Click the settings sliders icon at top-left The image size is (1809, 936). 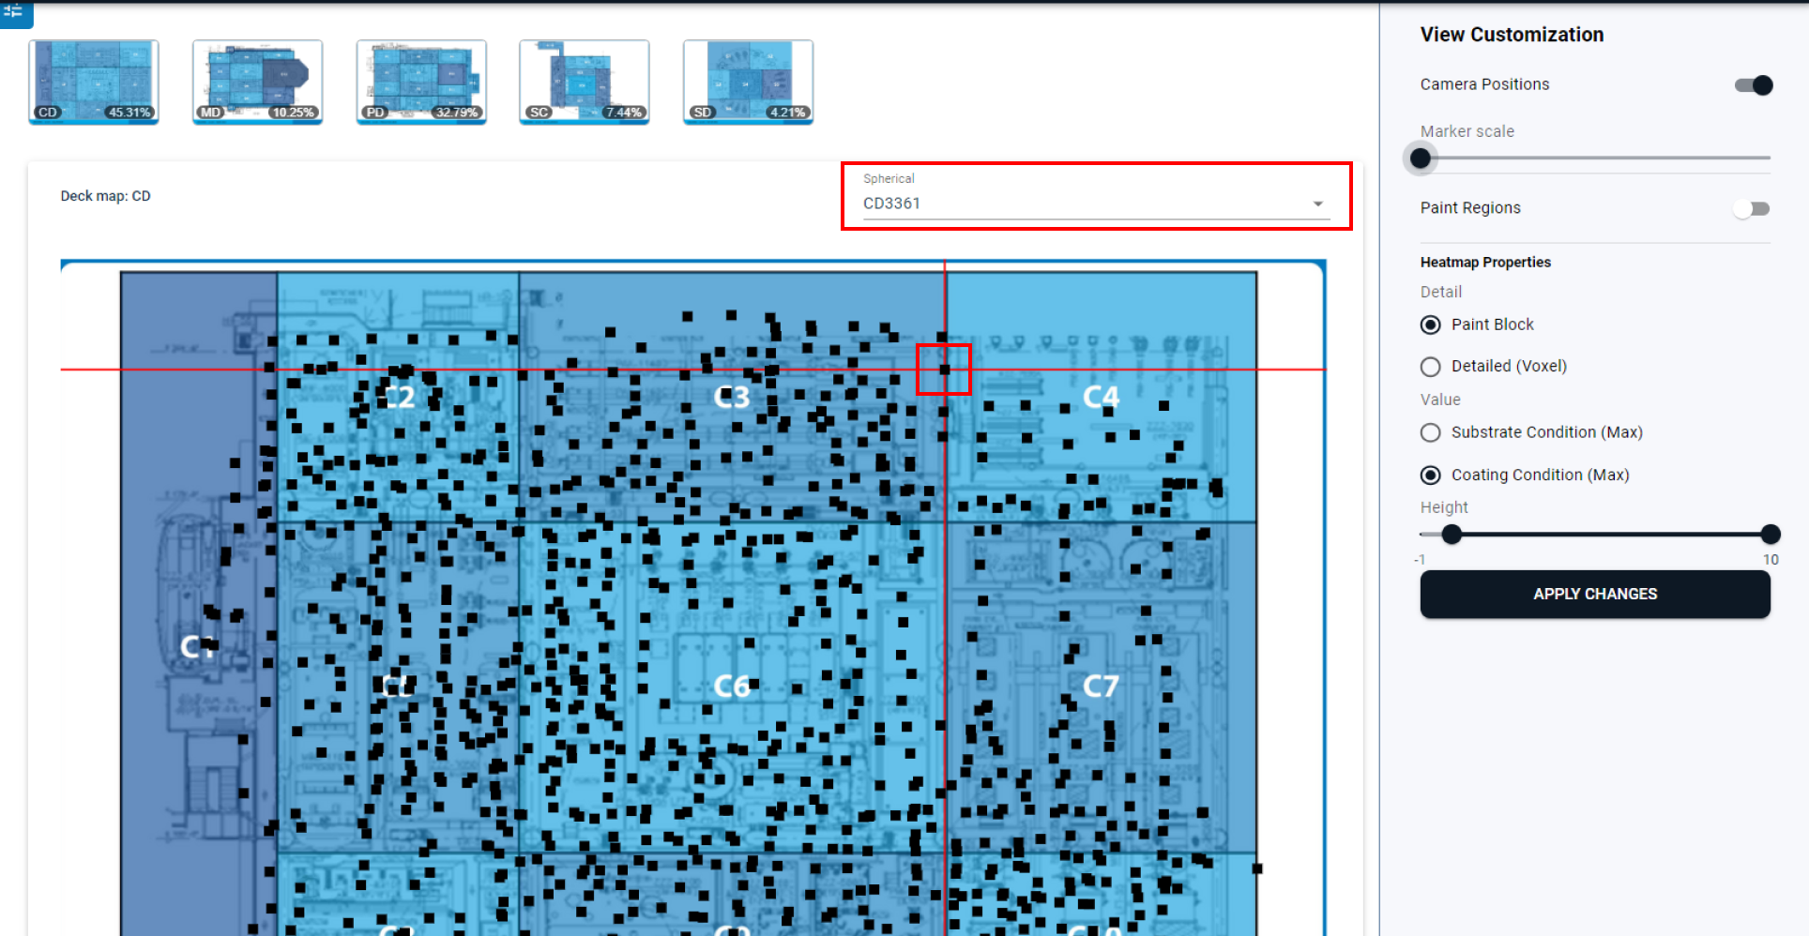click(x=14, y=11)
